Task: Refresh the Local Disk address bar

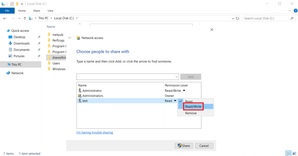Action: click(x=237, y=18)
